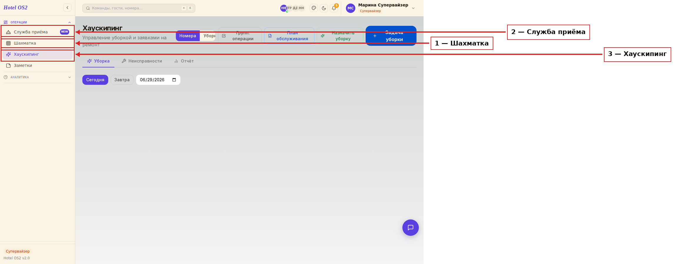
Task: Open the color theme palette icon
Action: [314, 8]
